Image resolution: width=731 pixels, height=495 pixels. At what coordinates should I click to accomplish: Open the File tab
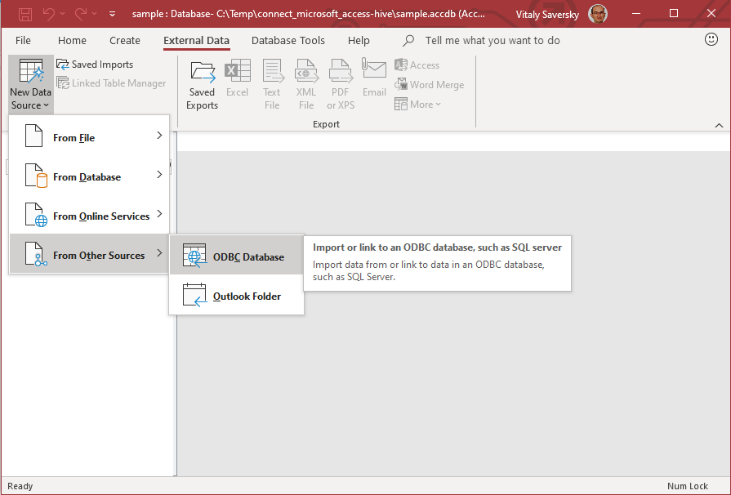click(23, 41)
